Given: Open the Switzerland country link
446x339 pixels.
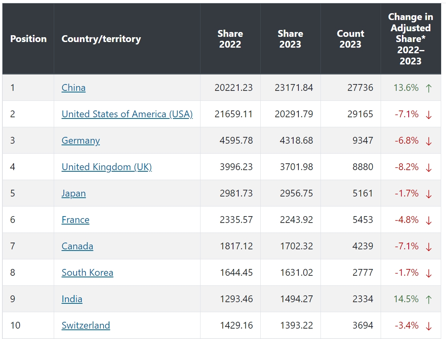Looking at the screenshot, I should [86, 325].
